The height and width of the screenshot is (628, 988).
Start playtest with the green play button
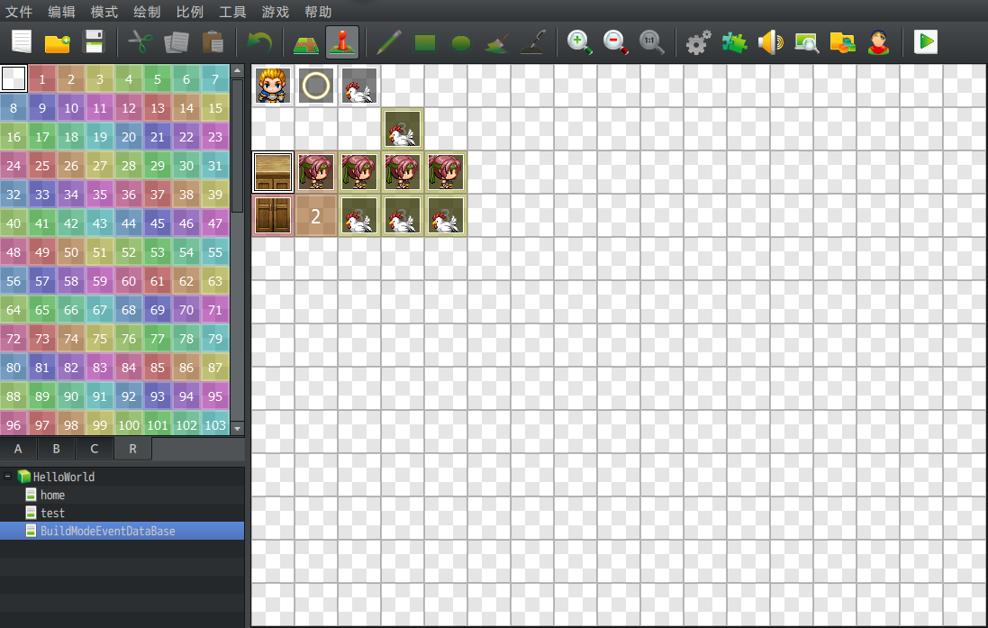(x=926, y=42)
